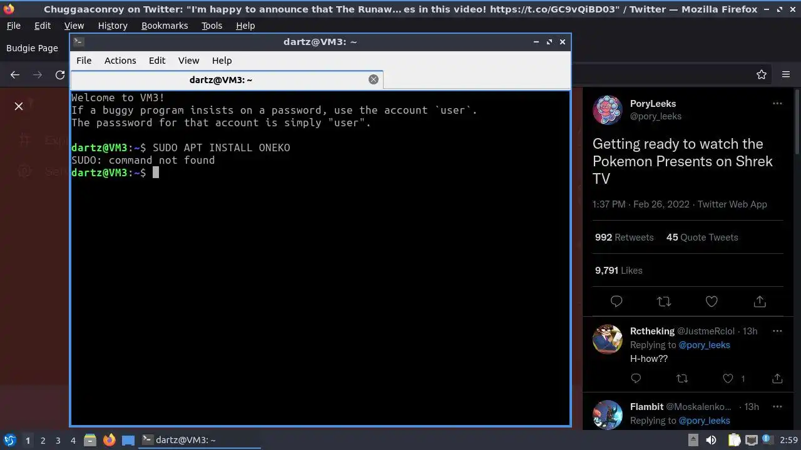
Task: View the 992 Retweets list
Action: pyautogui.click(x=624, y=237)
